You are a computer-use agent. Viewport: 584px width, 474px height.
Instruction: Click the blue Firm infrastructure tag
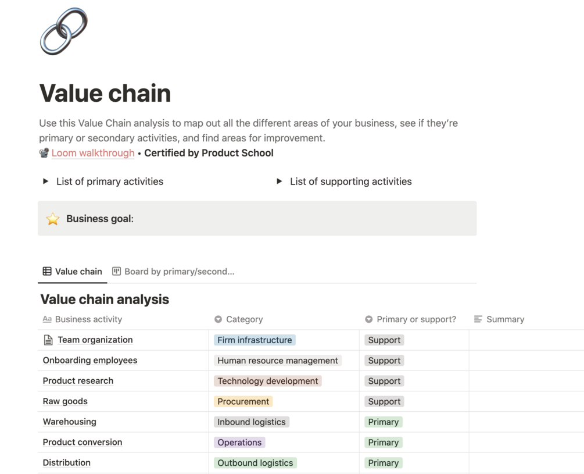pos(255,340)
